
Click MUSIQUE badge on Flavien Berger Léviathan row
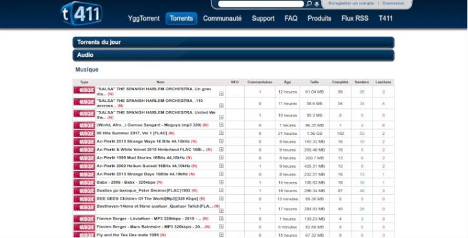(x=84, y=219)
